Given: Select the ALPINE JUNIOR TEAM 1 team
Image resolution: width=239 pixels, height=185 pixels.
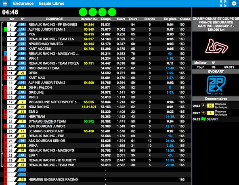Looking at the screenshot, I should coord(47,29).
